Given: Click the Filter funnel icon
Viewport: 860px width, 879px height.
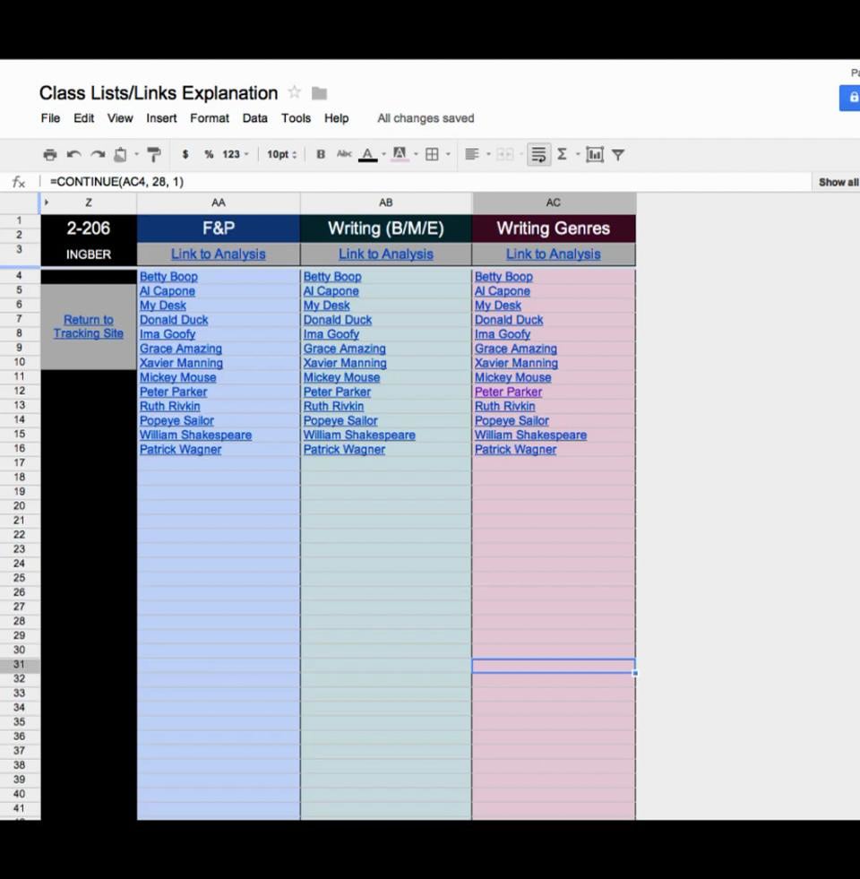Looking at the screenshot, I should tap(618, 155).
